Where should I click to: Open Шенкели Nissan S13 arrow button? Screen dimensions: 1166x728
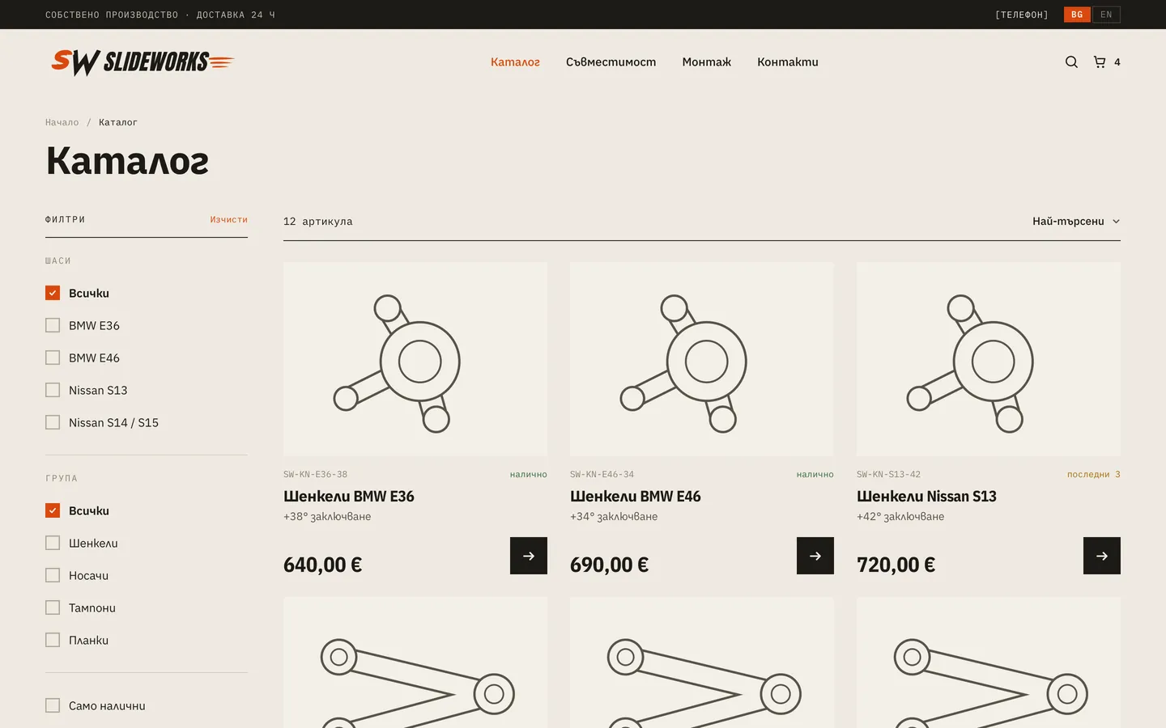(1102, 556)
